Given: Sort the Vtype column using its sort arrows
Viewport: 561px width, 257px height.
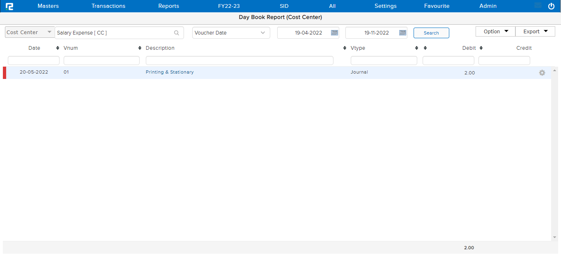Looking at the screenshot, I should pos(416,48).
